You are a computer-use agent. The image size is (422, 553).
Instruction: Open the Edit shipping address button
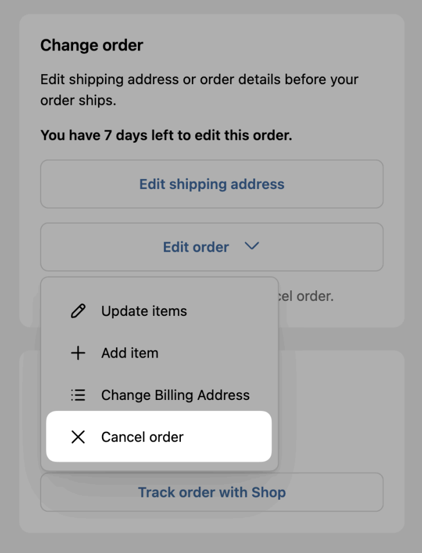coord(212,184)
